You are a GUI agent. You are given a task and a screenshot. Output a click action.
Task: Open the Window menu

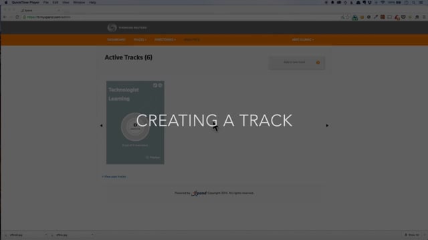pos(79,3)
